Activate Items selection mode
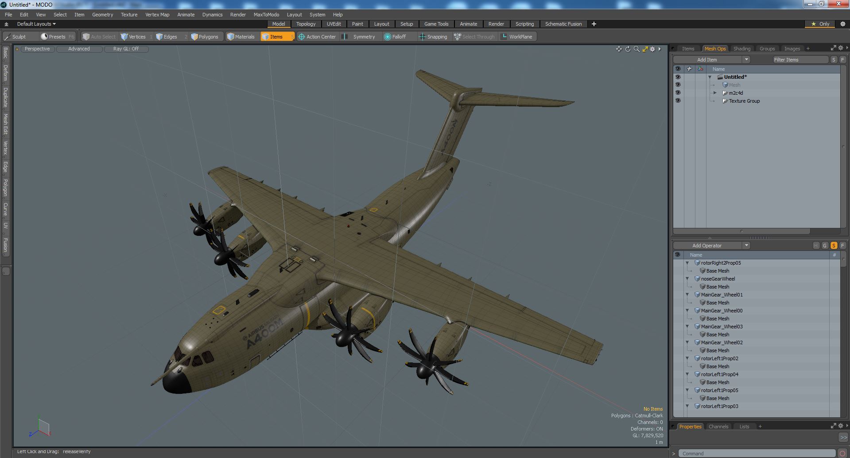 tap(277, 37)
